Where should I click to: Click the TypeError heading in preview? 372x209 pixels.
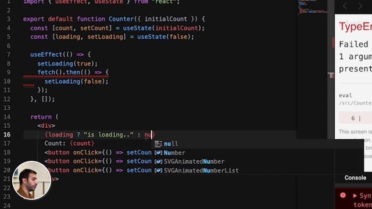pyautogui.click(x=355, y=26)
